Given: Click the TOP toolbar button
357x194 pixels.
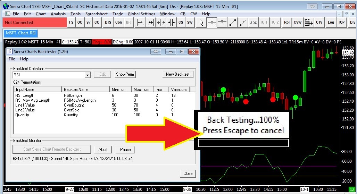Looking at the screenshot, I should coord(341,22).
